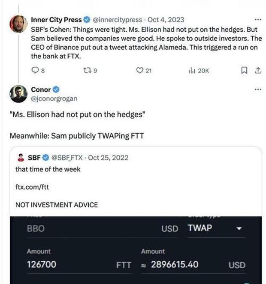
Task: Open the @innercitypress handle link
Action: (118, 20)
